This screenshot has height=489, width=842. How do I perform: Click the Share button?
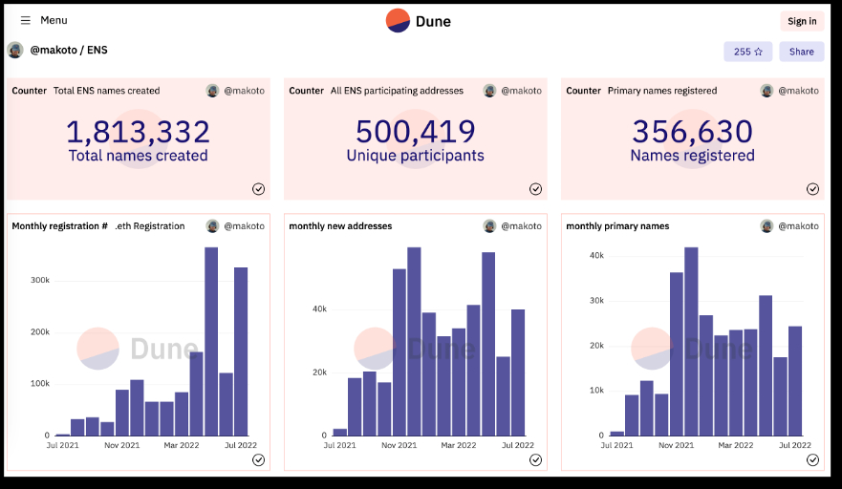801,52
